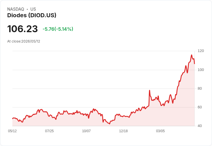The width and height of the screenshot is (212, 146).
Task: Click the 80 value on y-axis
Action: coord(200,89)
